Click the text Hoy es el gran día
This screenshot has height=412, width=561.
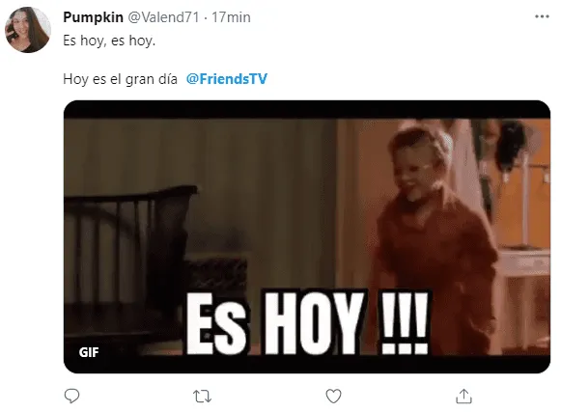[x=120, y=79]
